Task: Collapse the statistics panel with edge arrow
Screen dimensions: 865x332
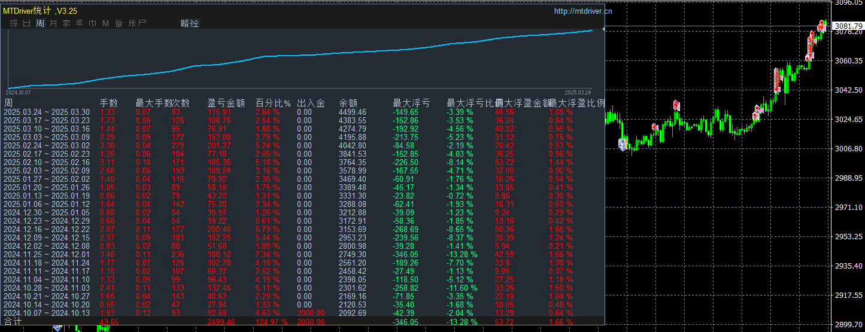Action: 603,28
